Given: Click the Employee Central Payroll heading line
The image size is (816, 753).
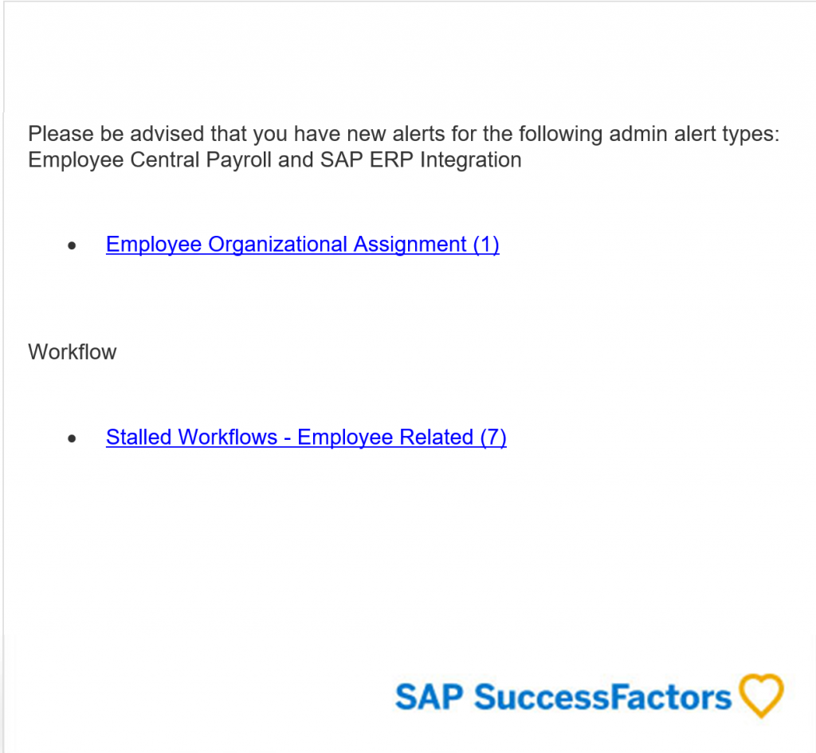Looking at the screenshot, I should click(275, 159).
